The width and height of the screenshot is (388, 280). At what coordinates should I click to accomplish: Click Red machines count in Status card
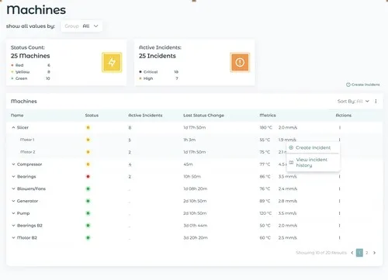(x=49, y=65)
